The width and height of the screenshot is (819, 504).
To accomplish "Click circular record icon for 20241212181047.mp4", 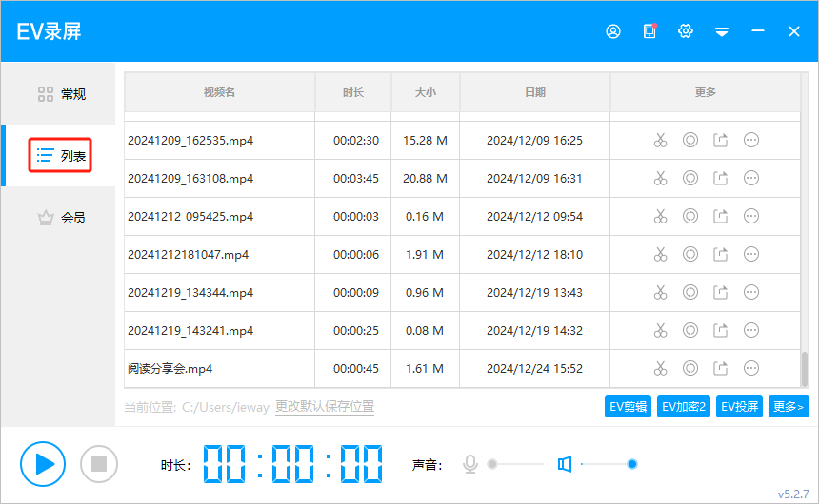I will click(x=690, y=255).
